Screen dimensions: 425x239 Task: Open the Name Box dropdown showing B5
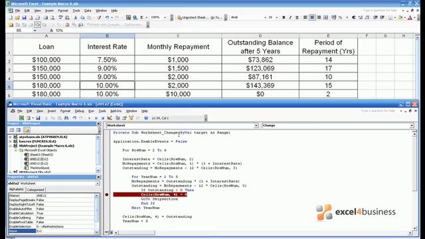point(35,31)
